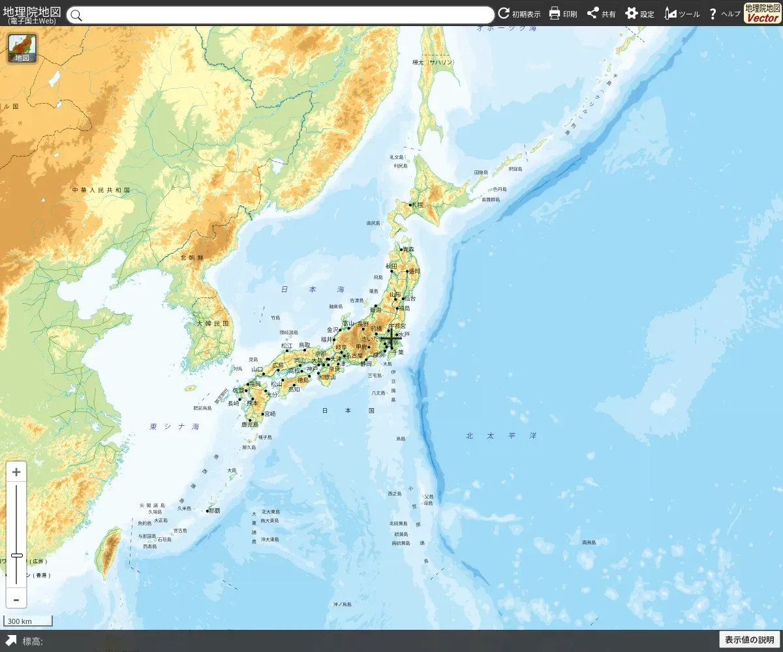Open the 共有 share menu
The width and height of the screenshot is (783, 652).
click(601, 14)
